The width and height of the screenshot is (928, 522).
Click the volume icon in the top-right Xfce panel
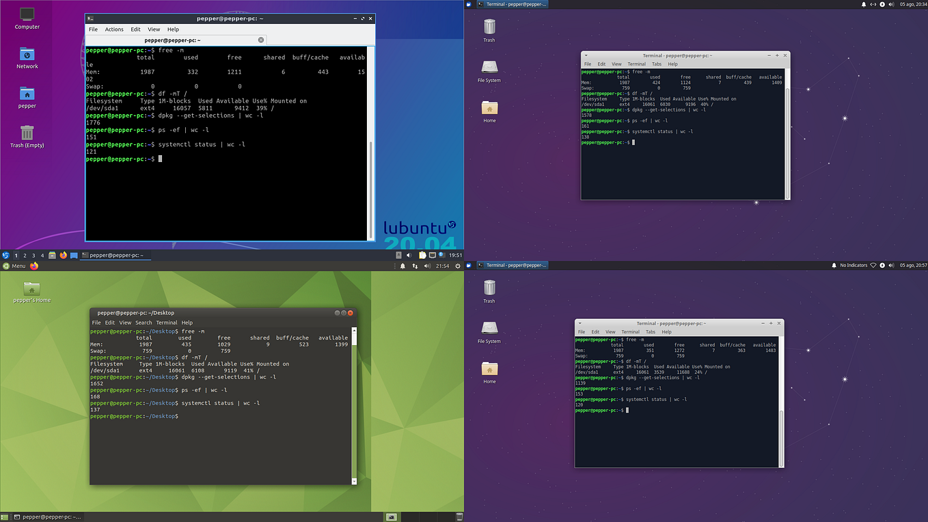(x=892, y=4)
